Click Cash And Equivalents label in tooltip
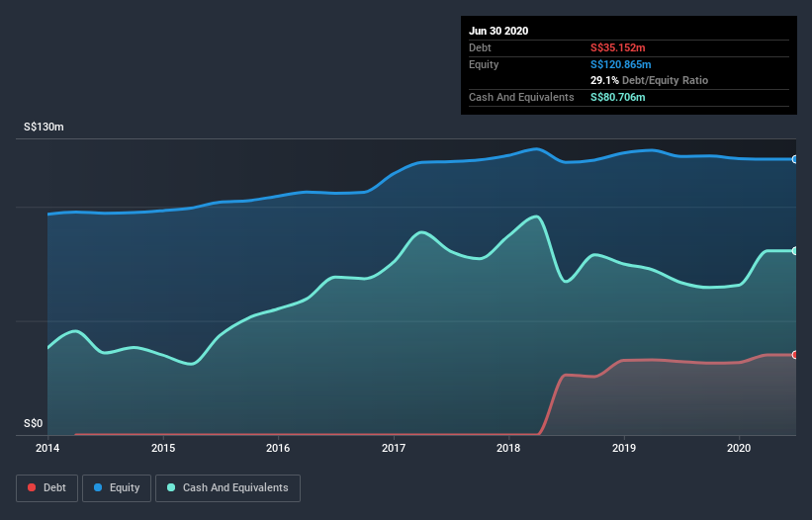This screenshot has width=812, height=520. coord(521,97)
